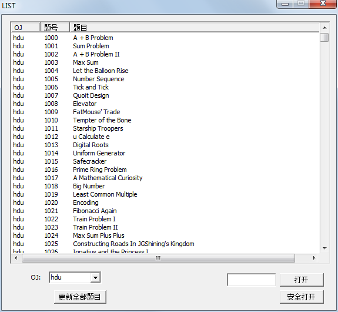The image size is (338, 312).
Task: Select the row 'FatMouse' Trade'
Action: coord(165,112)
